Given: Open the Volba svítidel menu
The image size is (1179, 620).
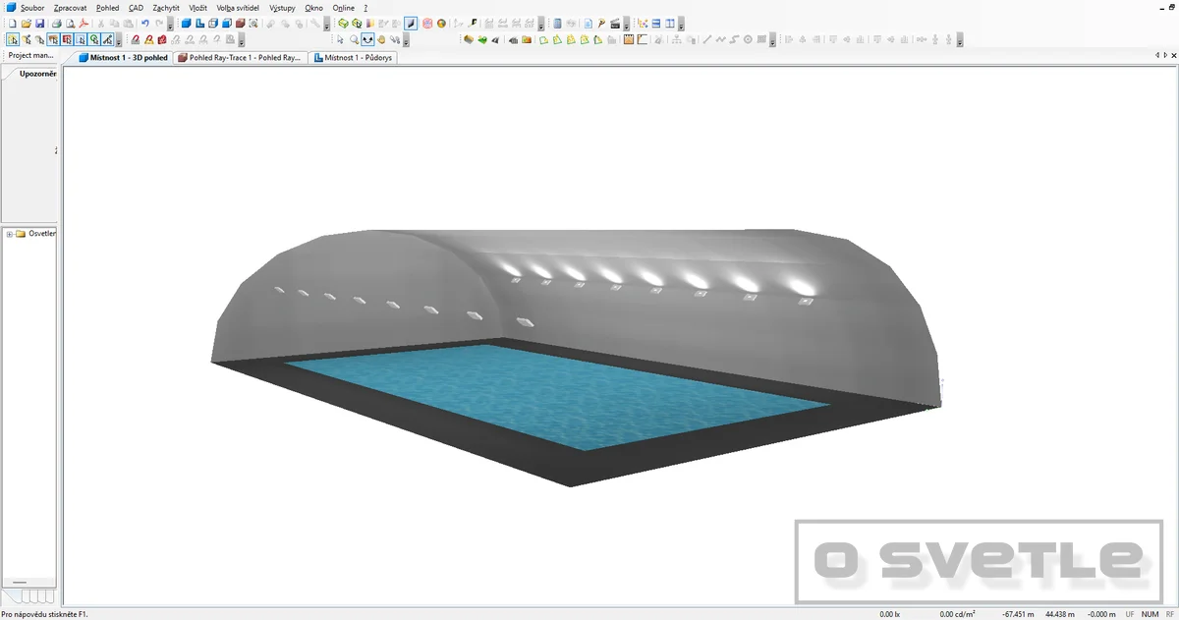Looking at the screenshot, I should click(238, 7).
